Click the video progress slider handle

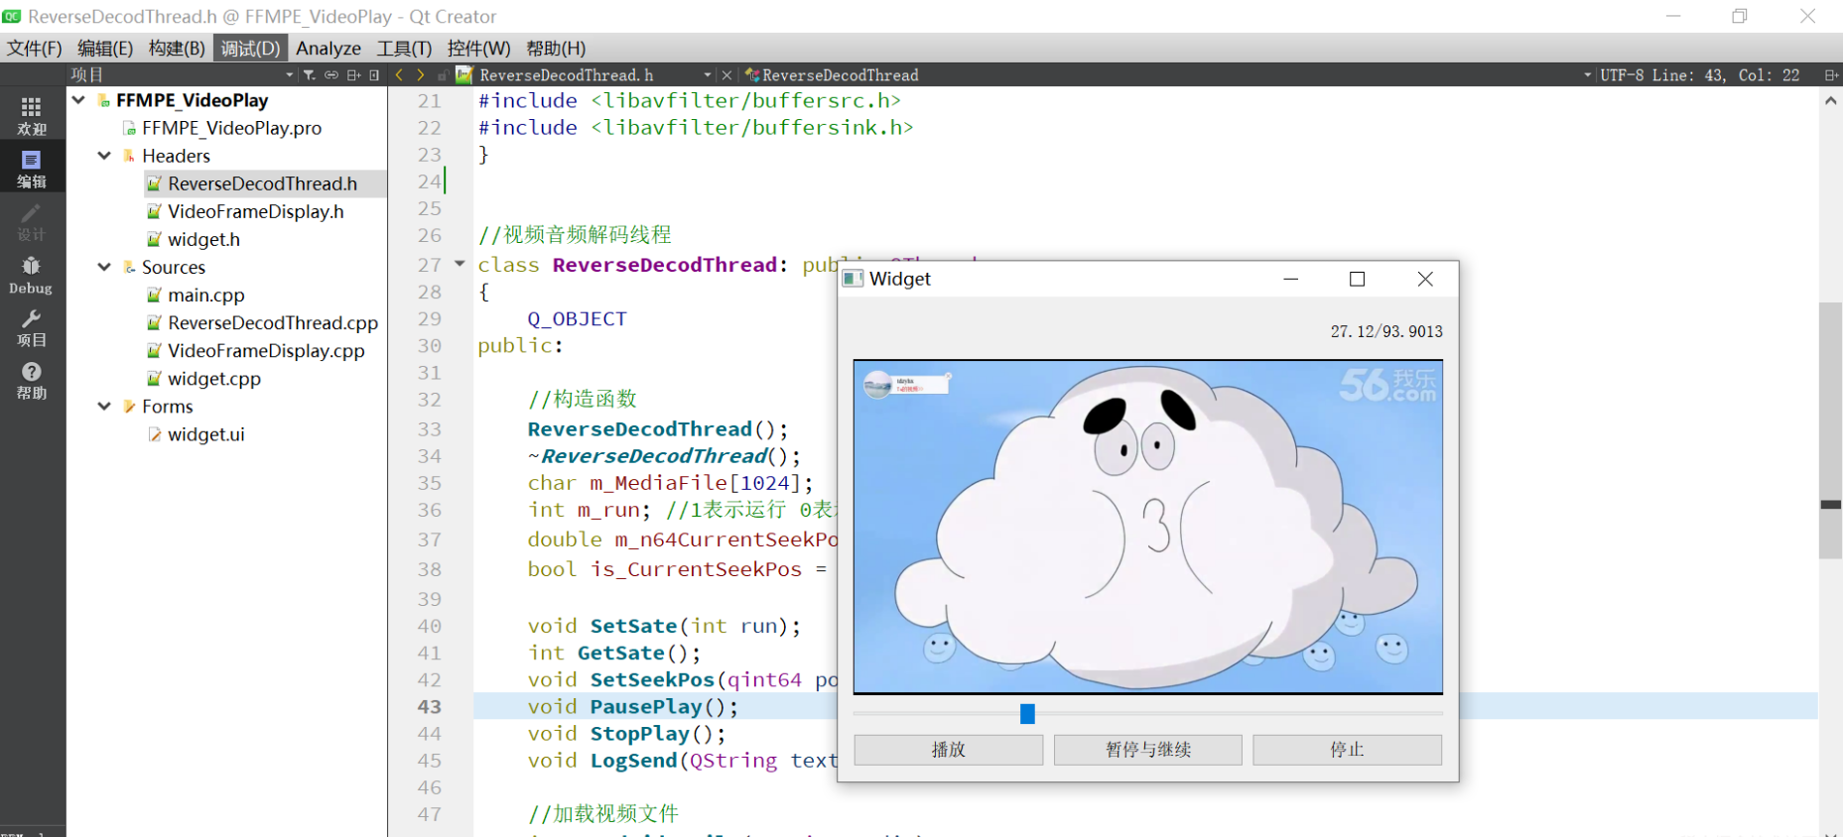pyautogui.click(x=1027, y=713)
